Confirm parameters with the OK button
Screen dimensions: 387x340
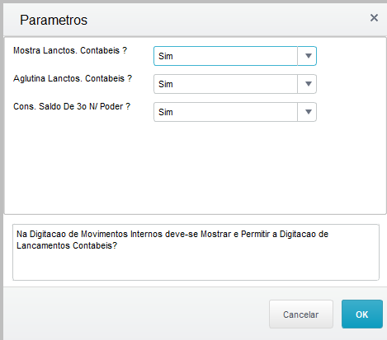[x=362, y=314]
